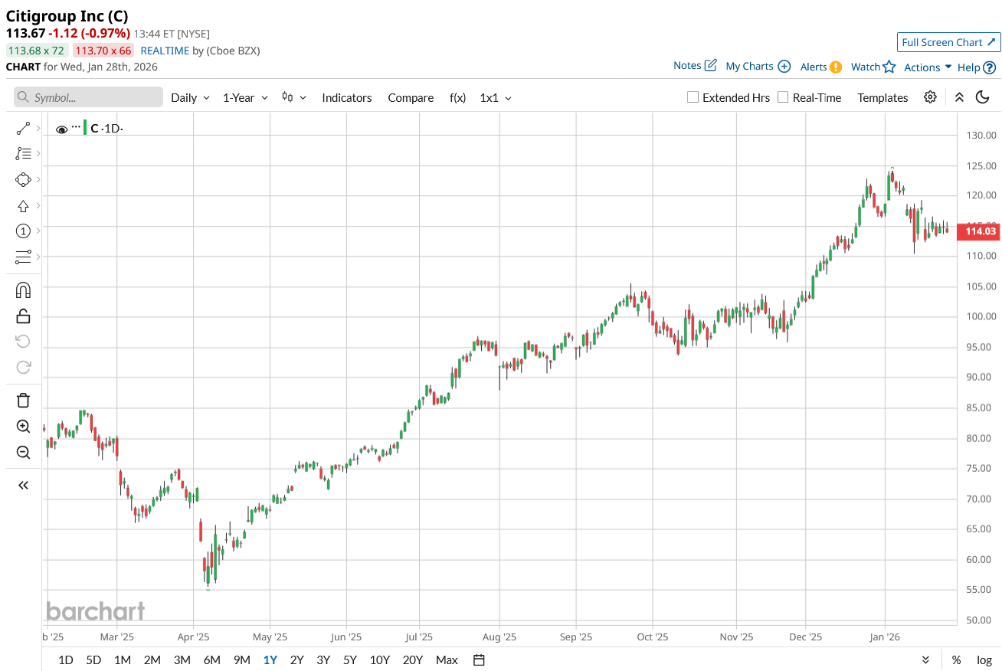Click the red 114.03 price label
Viewport: 1002px width, 671px height.
[x=980, y=231]
